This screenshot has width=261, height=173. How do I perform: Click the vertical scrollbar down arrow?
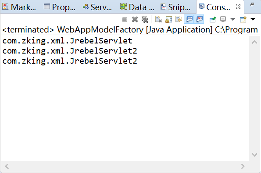tap(254, 155)
